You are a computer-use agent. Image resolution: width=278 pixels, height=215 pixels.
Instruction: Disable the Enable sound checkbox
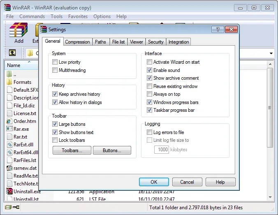[149, 70]
